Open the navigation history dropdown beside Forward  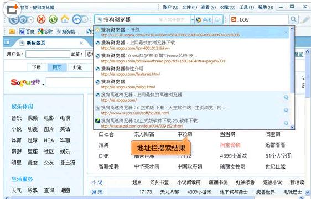(31, 19)
